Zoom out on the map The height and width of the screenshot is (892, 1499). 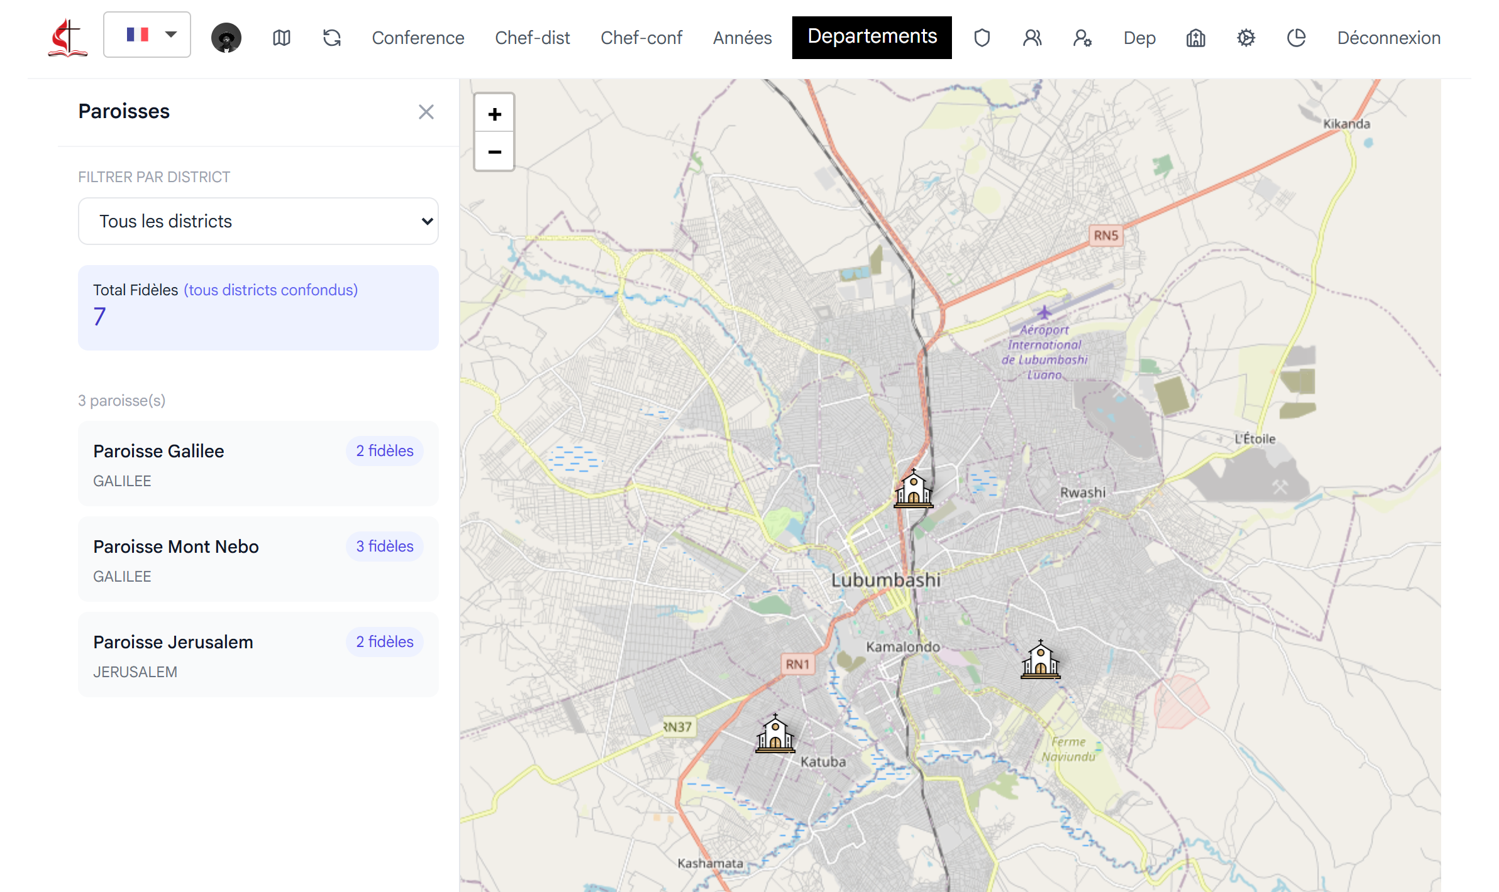[x=494, y=152]
